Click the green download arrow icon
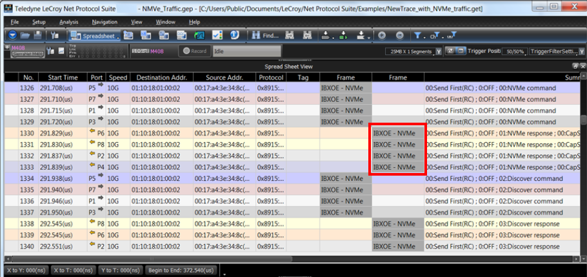Screen dimensions: 587x277 (x=343, y=36)
